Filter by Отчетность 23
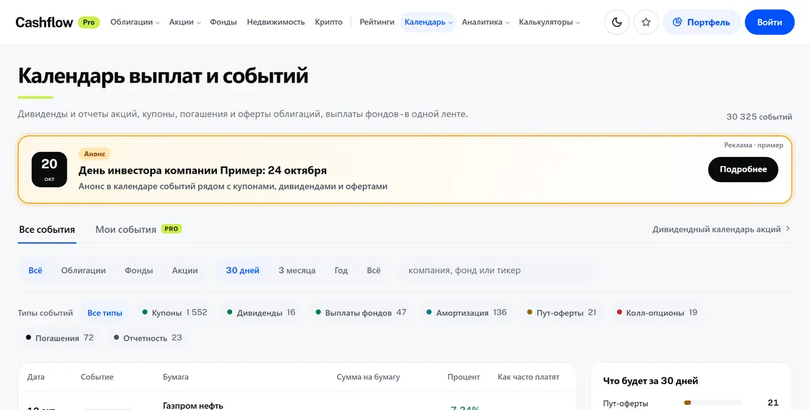Viewport: 810px width, 410px height. pyautogui.click(x=148, y=338)
